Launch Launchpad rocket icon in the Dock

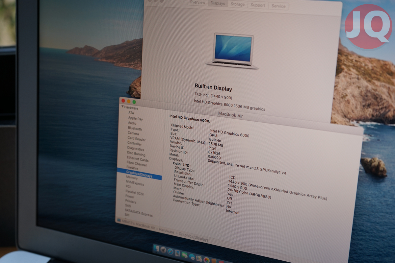[x=163, y=250]
